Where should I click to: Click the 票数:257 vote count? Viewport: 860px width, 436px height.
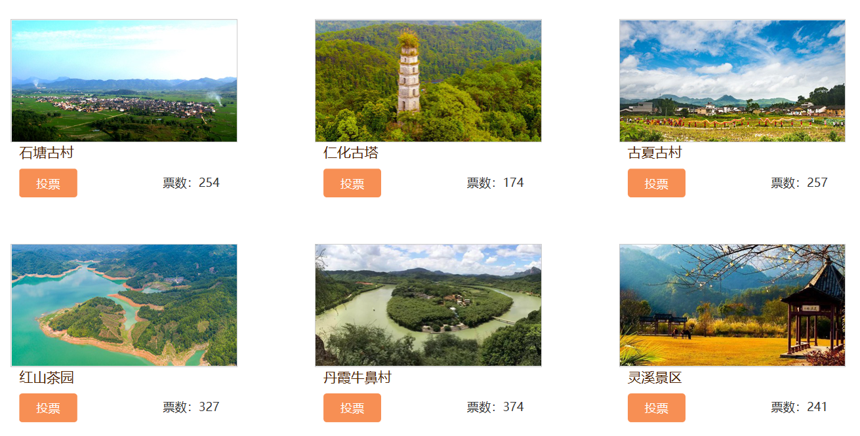(799, 182)
